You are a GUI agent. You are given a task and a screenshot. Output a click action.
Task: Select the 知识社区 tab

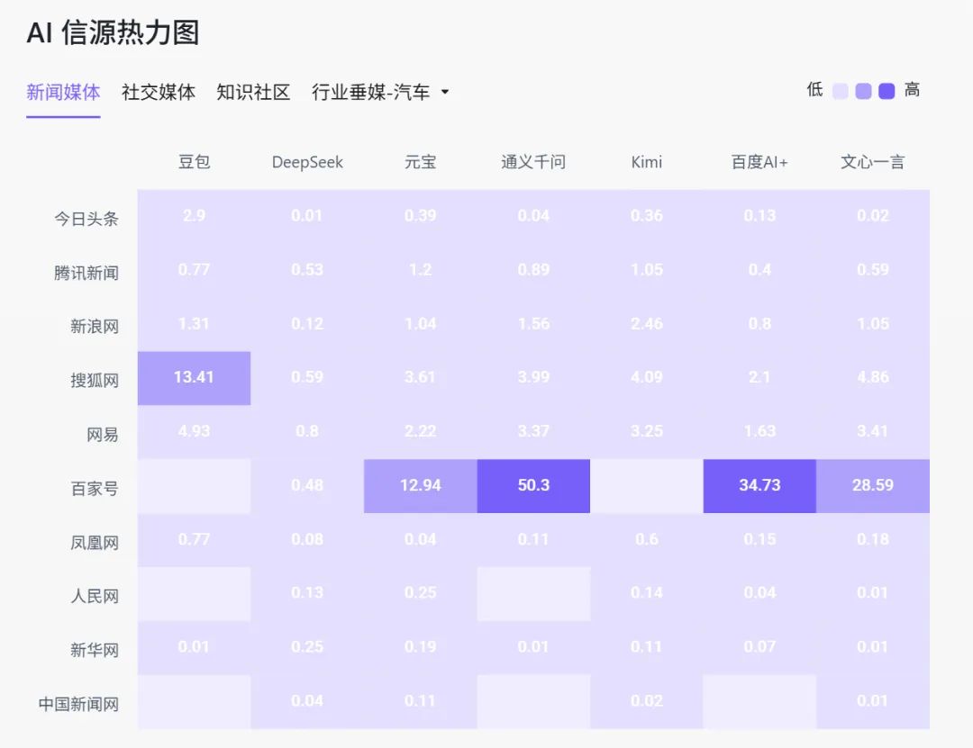251,93
